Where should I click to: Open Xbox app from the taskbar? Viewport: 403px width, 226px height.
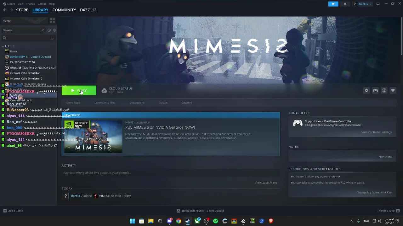click(197, 221)
